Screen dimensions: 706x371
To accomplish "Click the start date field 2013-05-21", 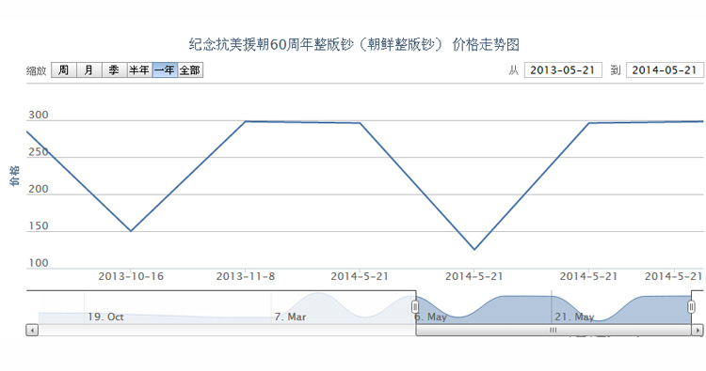I will (563, 70).
